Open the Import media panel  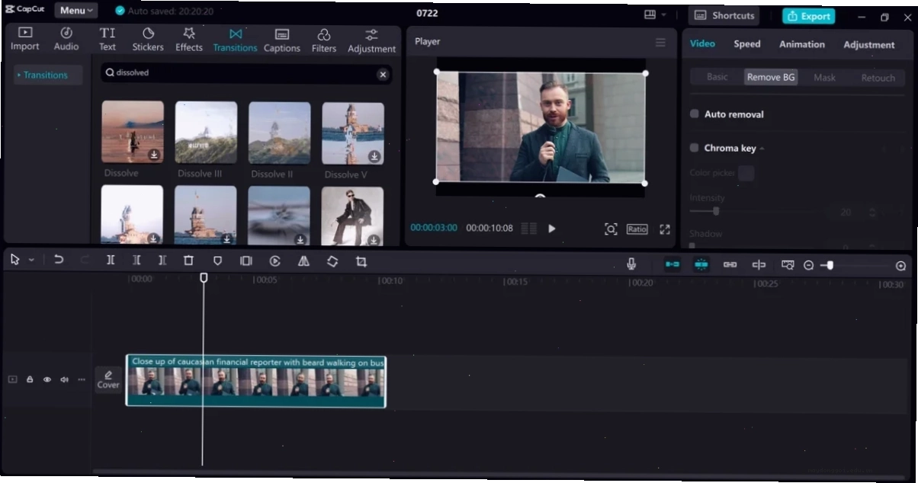click(x=25, y=39)
